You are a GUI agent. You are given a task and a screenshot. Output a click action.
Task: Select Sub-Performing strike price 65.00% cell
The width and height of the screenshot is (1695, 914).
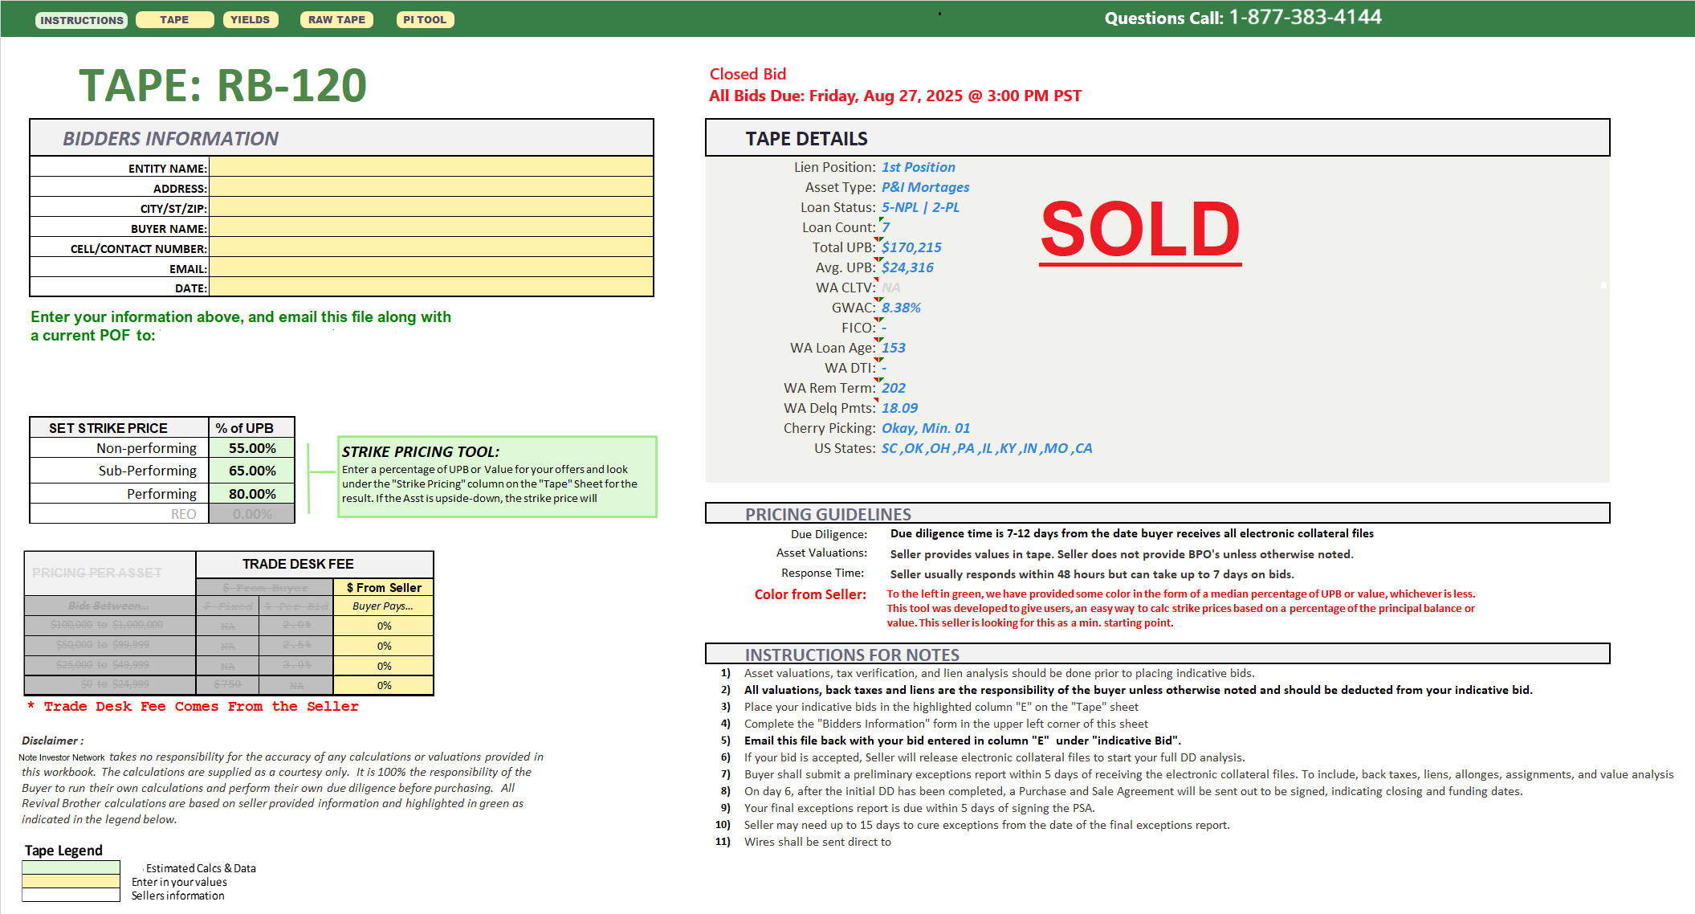point(252,471)
